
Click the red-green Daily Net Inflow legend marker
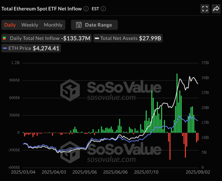[5, 38]
